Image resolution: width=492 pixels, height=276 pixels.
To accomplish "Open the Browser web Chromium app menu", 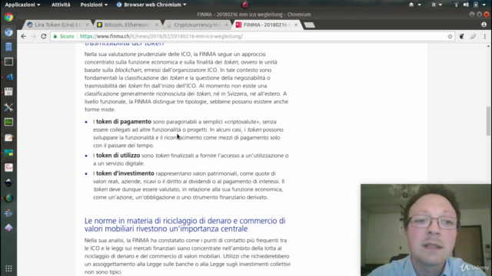I will click(151, 5).
